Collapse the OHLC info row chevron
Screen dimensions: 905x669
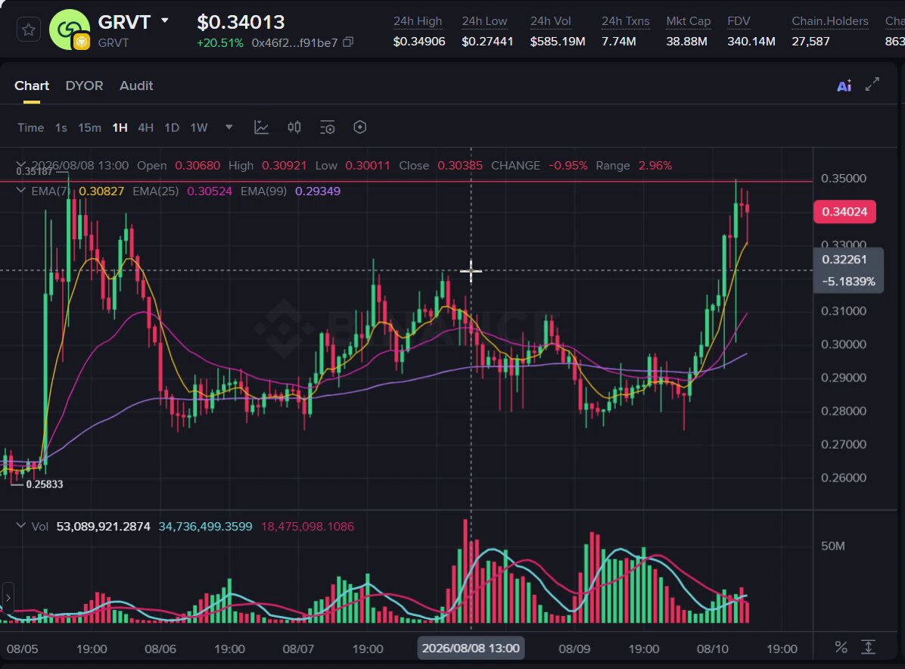pos(20,164)
